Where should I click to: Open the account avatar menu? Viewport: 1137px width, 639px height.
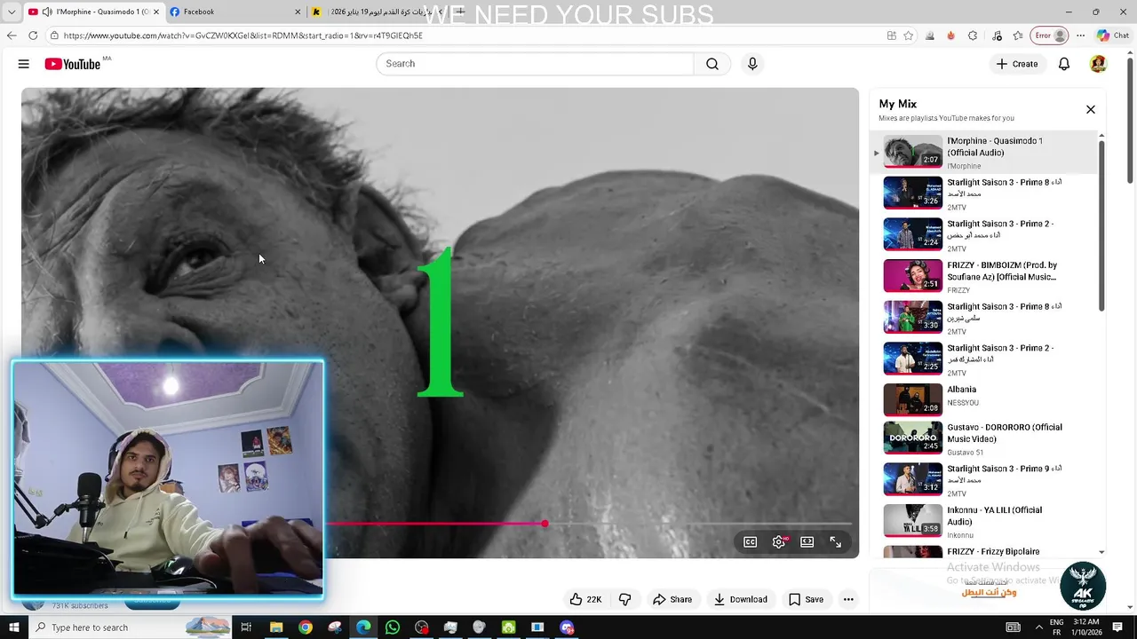[x=1098, y=64]
